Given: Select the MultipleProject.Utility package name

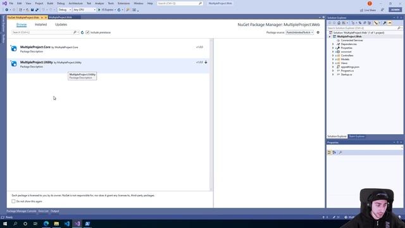Looking at the screenshot, I should (37, 62).
